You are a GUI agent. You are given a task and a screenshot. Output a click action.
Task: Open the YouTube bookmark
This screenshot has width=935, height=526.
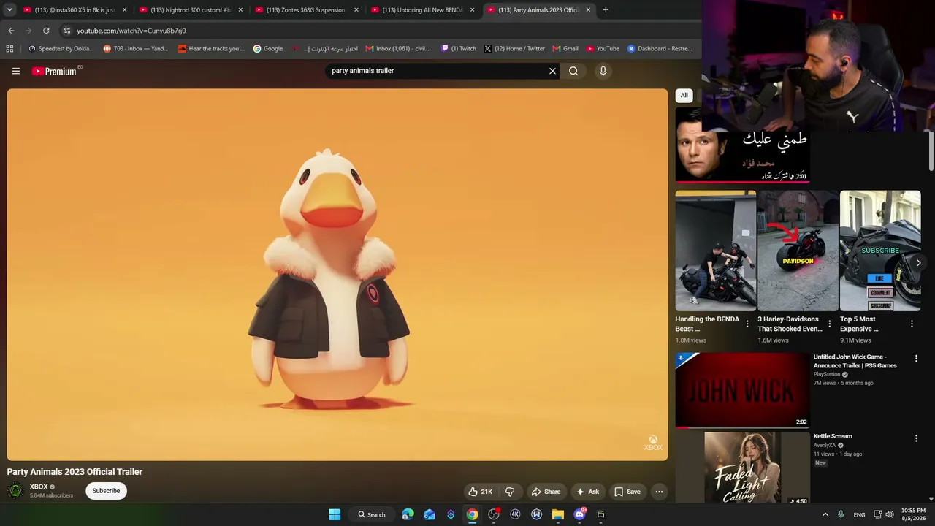(x=603, y=49)
